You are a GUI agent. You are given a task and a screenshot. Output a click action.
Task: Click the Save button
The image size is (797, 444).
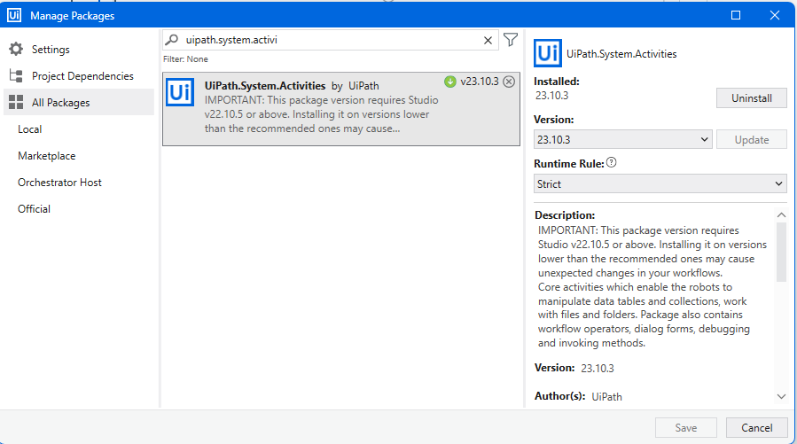tap(685, 428)
